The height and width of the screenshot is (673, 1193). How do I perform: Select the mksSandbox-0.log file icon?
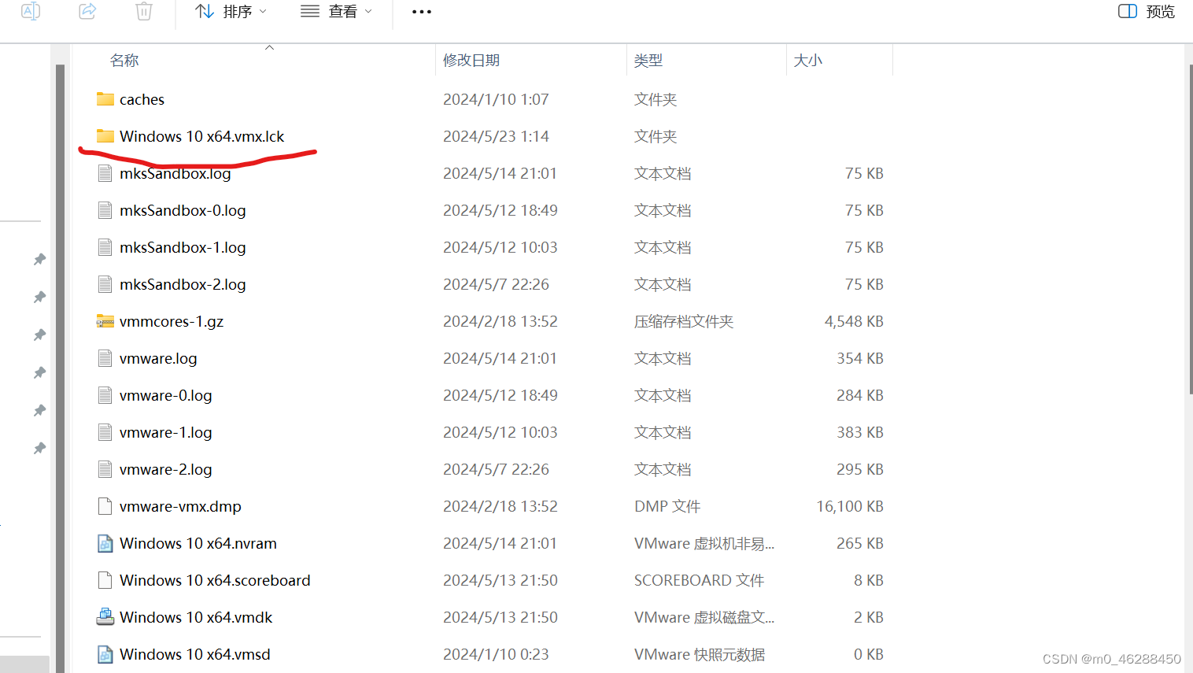coord(105,210)
